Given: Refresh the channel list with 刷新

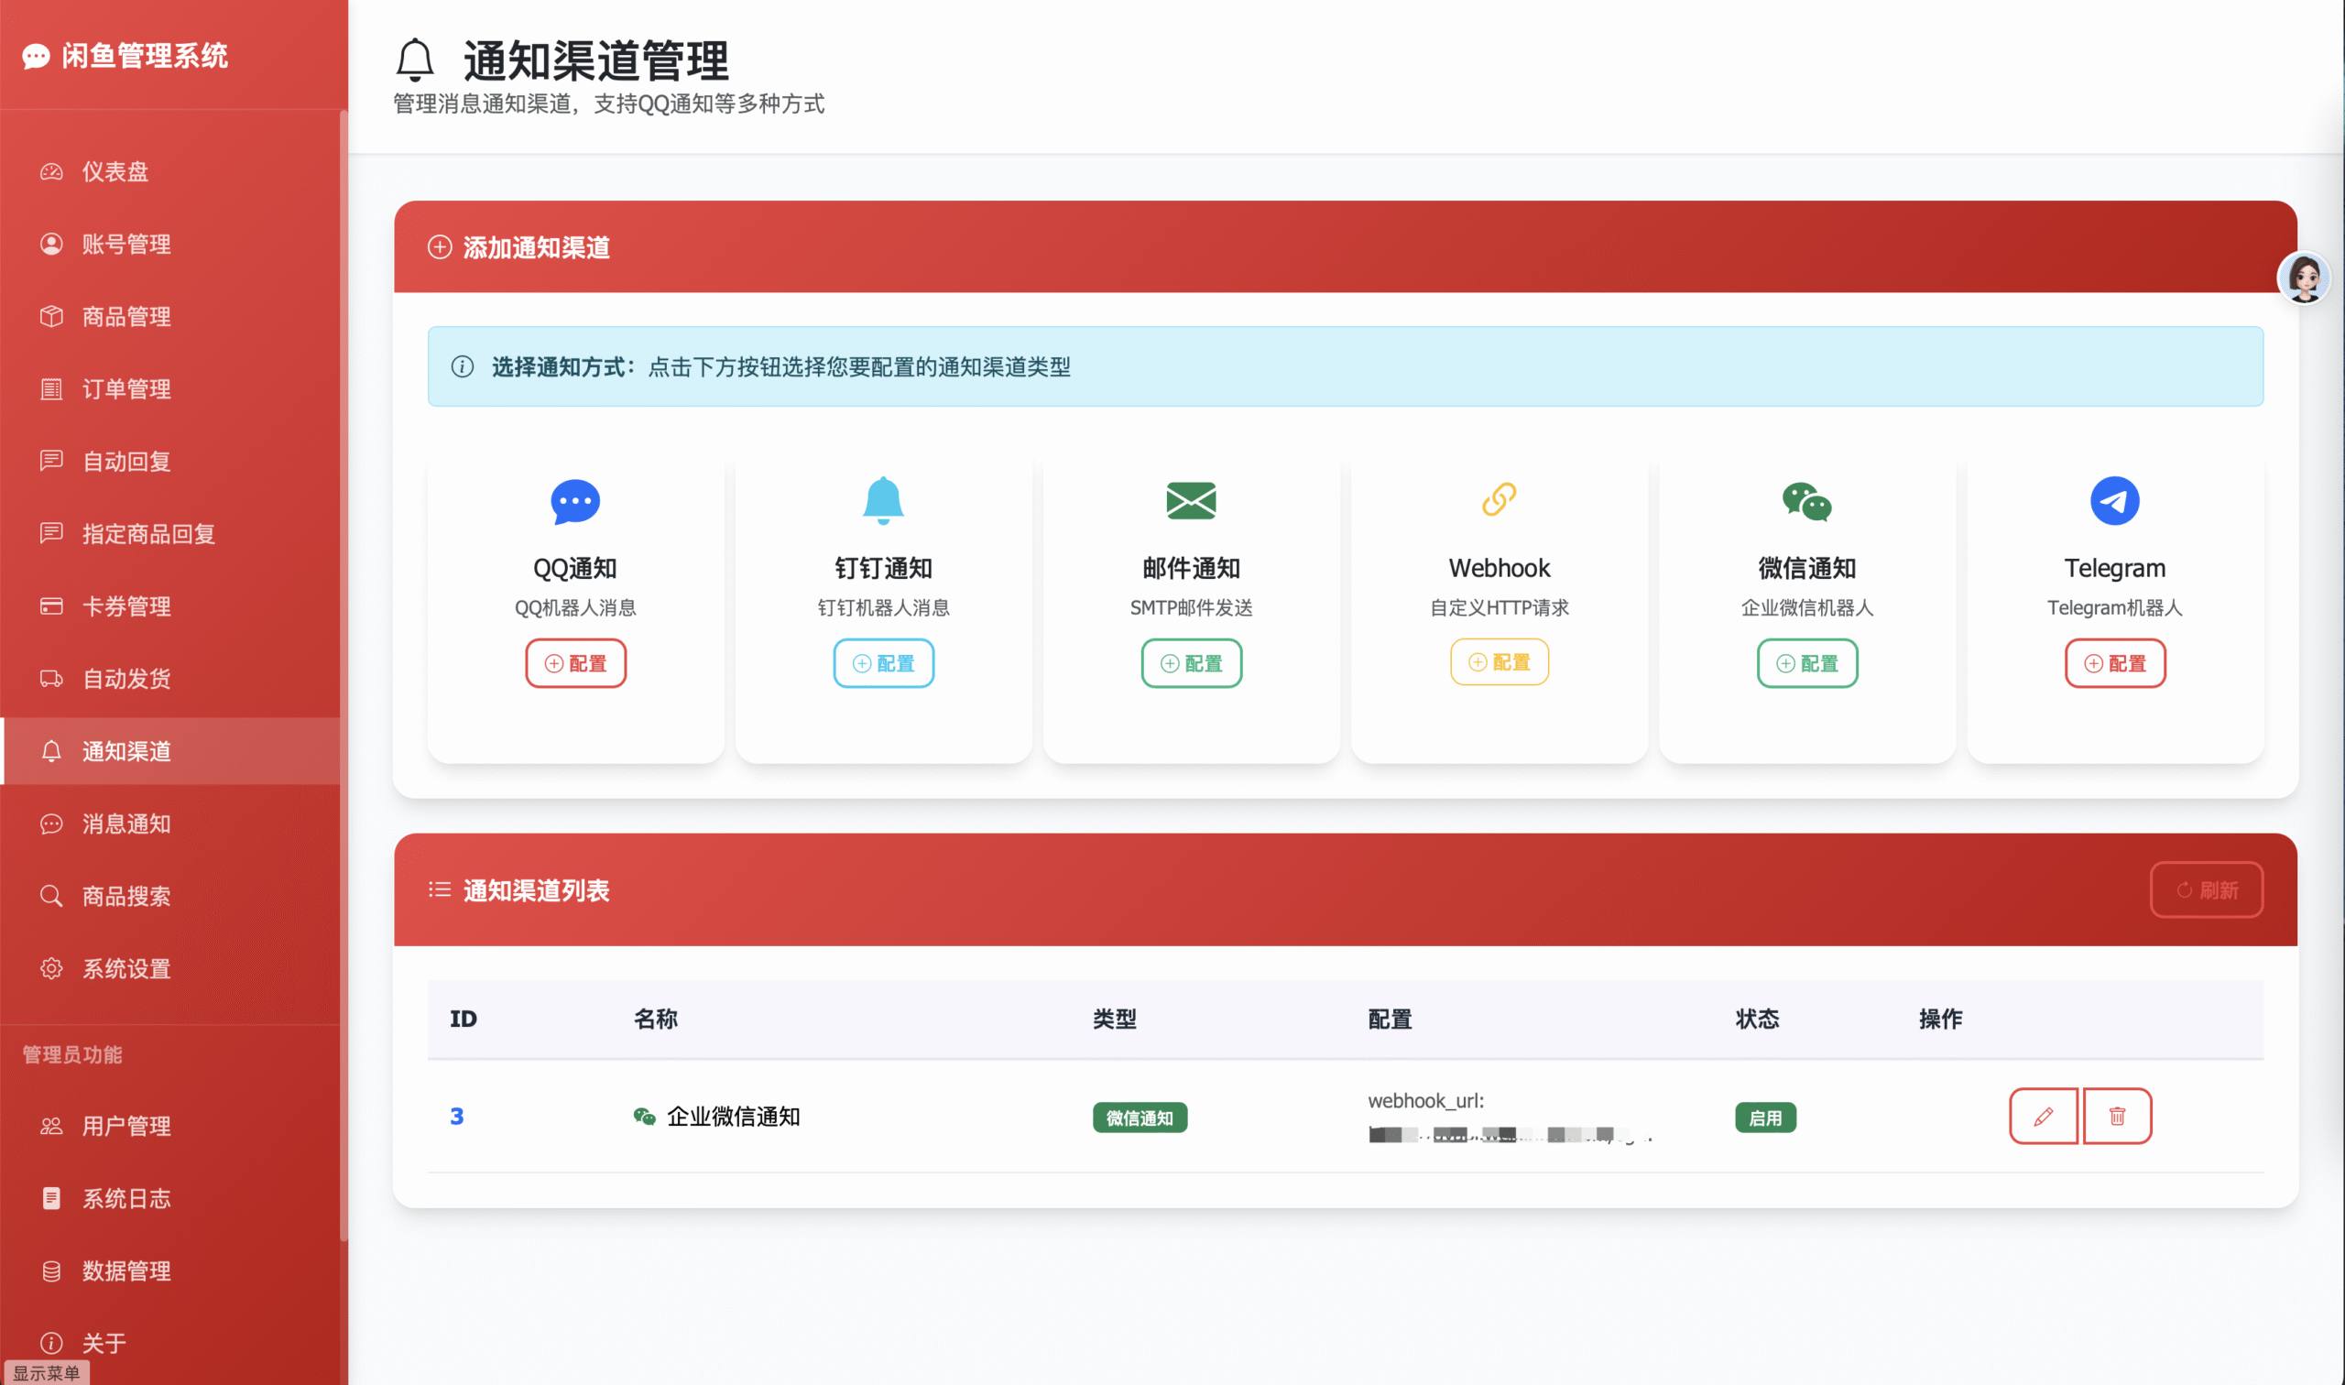Looking at the screenshot, I should [x=2206, y=890].
